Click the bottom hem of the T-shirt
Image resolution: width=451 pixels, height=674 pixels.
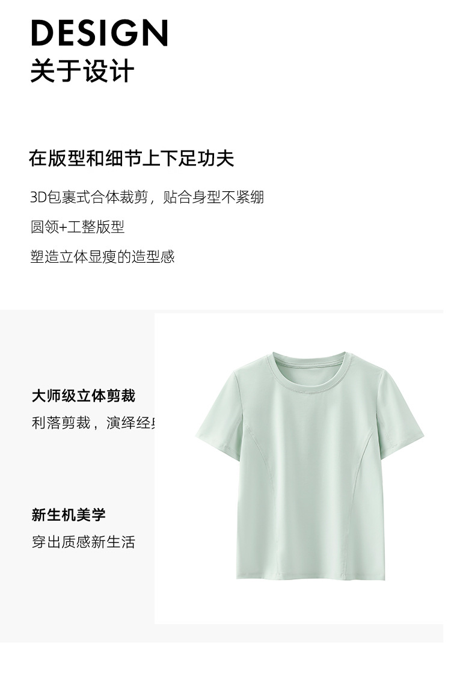pos(310,576)
